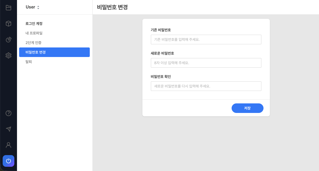Click the blue 저장 save button
This screenshot has width=319, height=171.
[247, 108]
